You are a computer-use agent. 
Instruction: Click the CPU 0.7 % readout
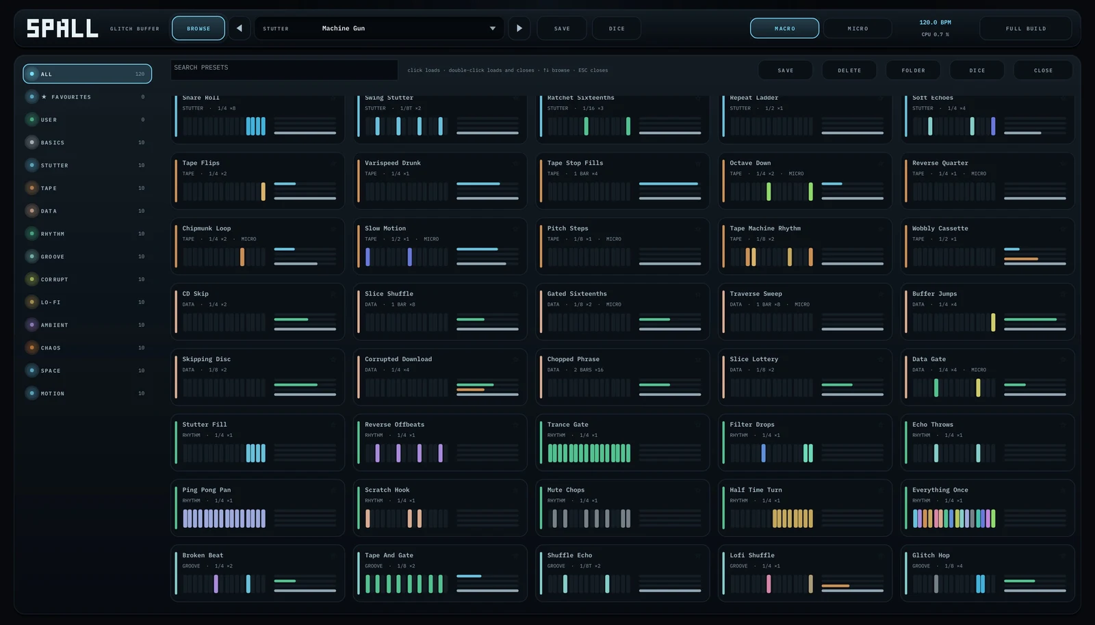[935, 34]
